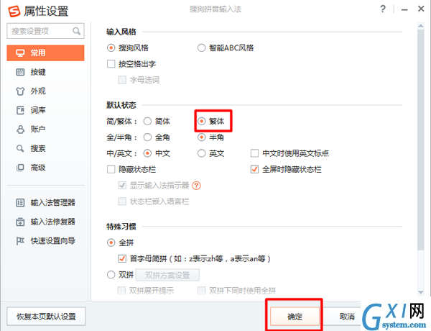Image resolution: width=431 pixels, height=331 pixels.
Task: Click the 双拼下同时使用全拼 checkbox
Action: pyautogui.click(x=201, y=291)
